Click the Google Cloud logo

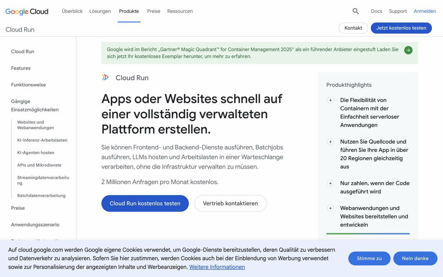(x=27, y=11)
